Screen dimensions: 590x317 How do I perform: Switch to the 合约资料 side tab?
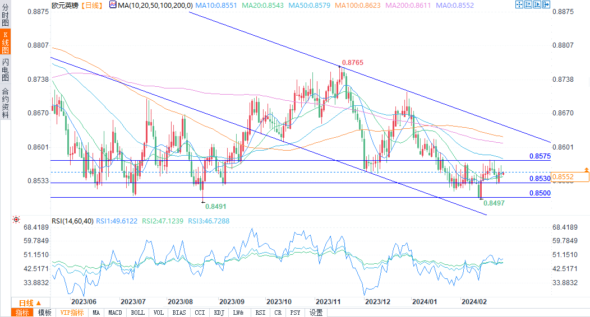5,103
